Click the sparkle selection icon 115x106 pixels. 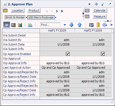tap(105, 25)
